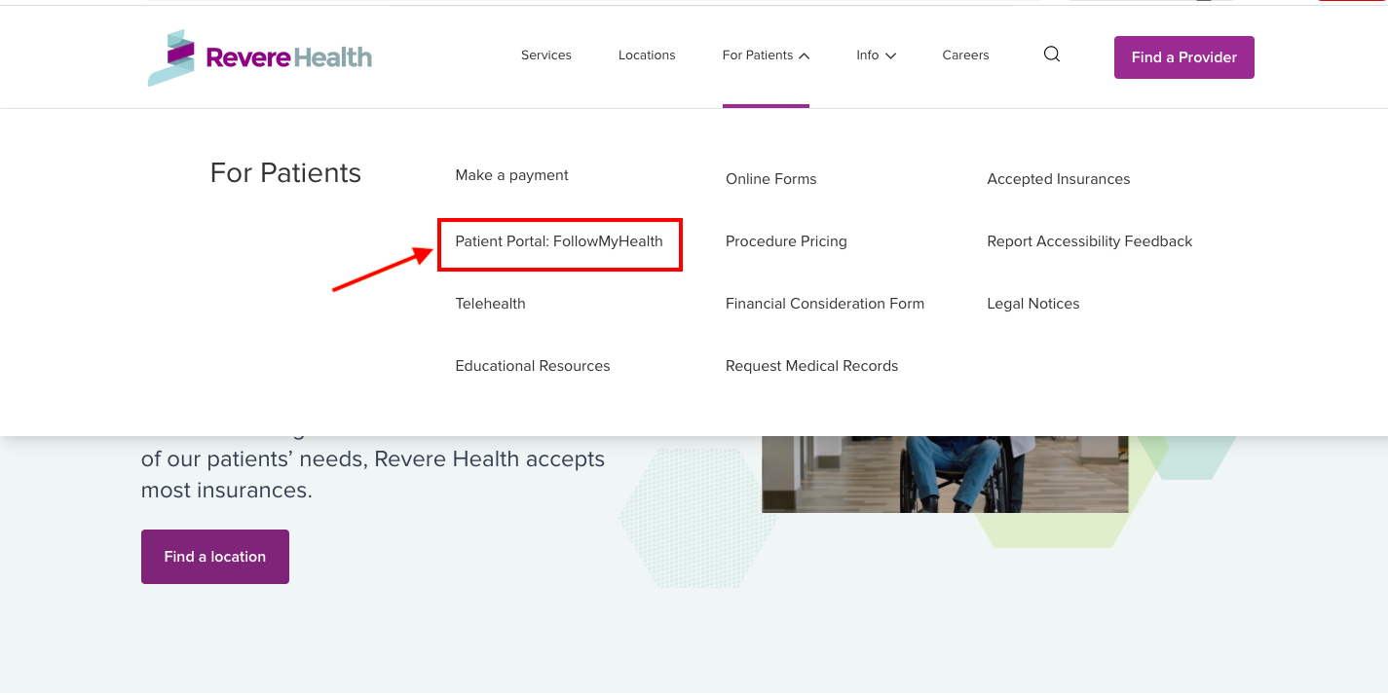The height and width of the screenshot is (695, 1388).
Task: Click the Find a Provider button
Action: pyautogui.click(x=1183, y=57)
